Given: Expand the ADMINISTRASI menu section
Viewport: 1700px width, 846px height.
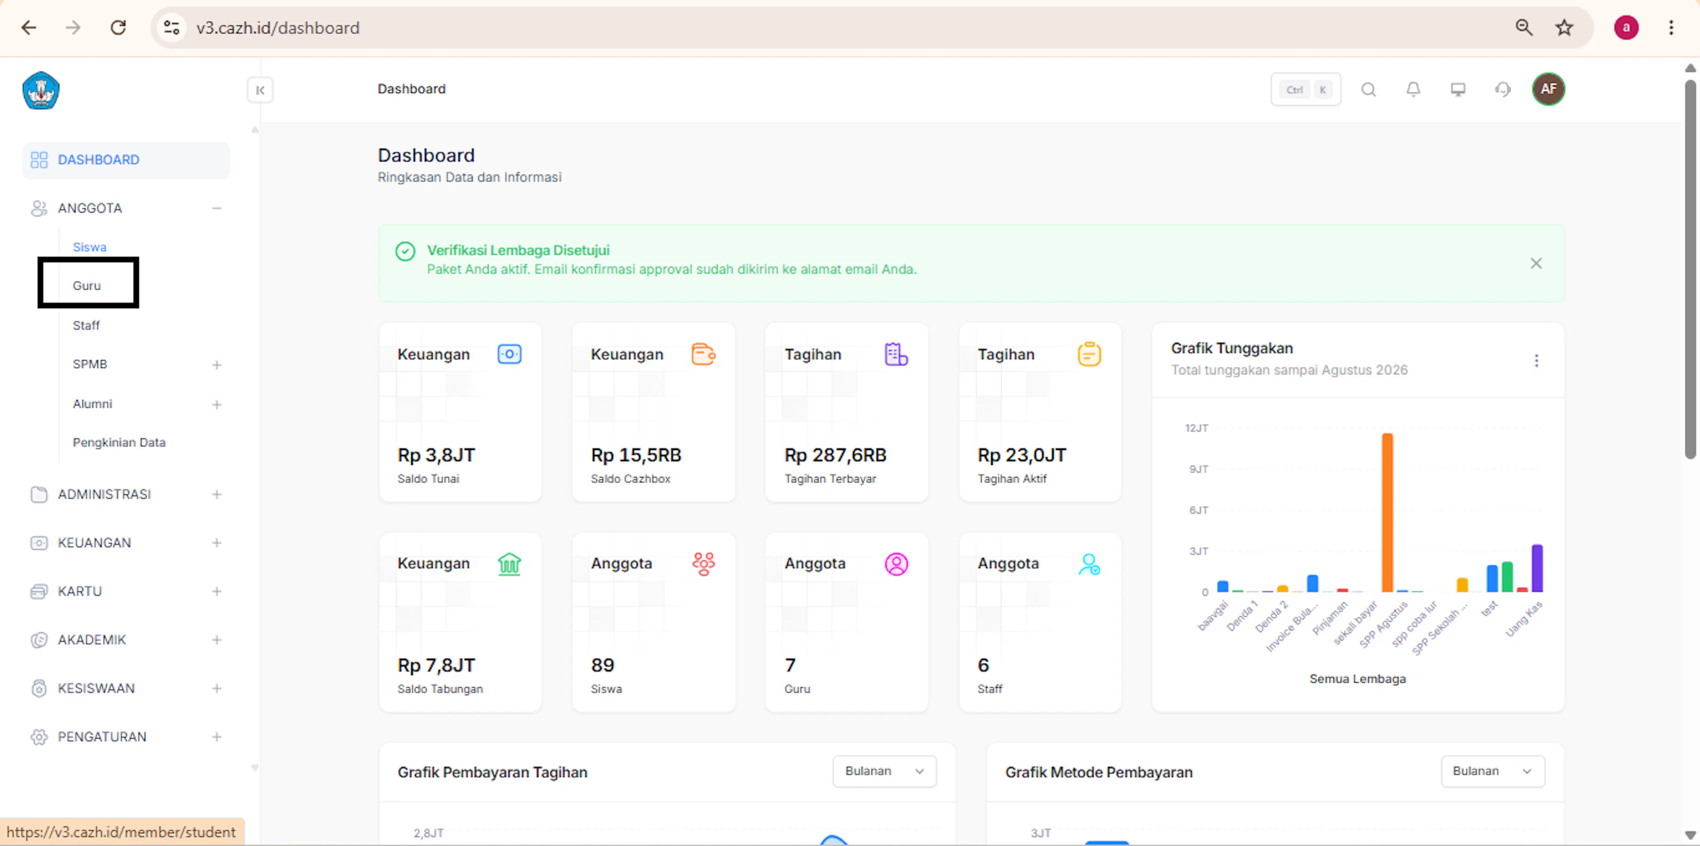Looking at the screenshot, I should click(216, 495).
